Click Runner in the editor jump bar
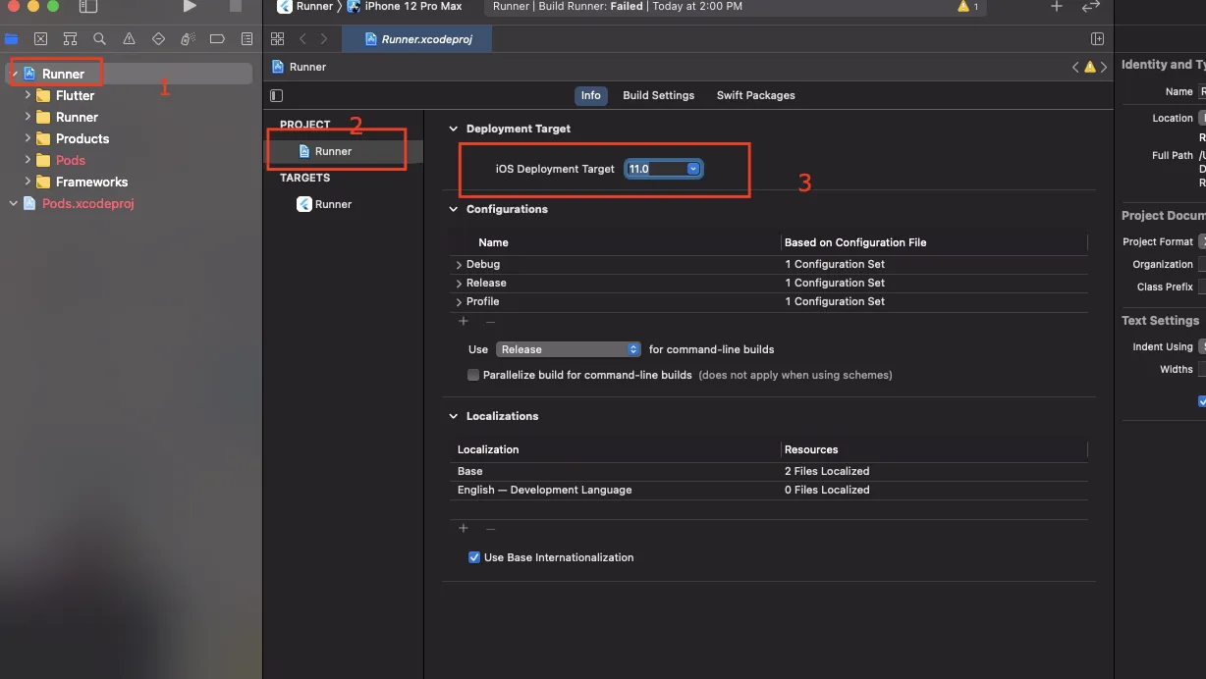Image resolution: width=1206 pixels, height=679 pixels. tap(299, 67)
